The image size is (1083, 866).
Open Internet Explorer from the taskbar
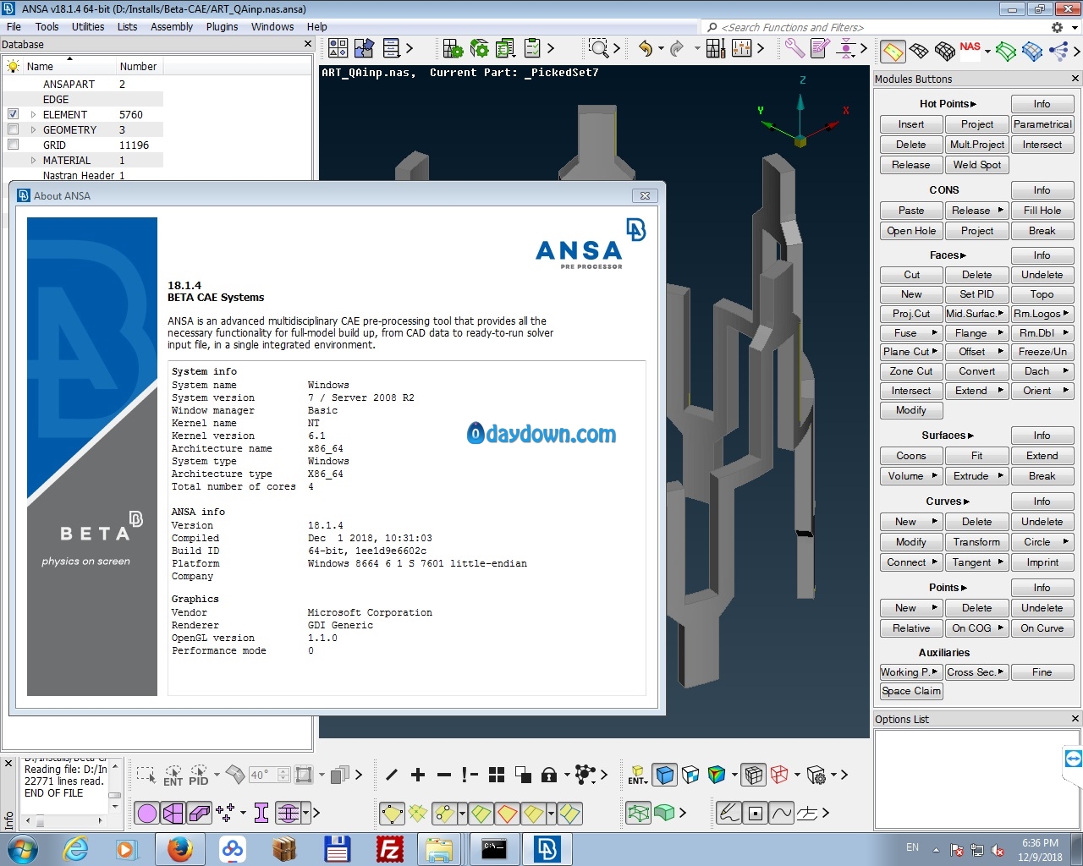click(75, 849)
